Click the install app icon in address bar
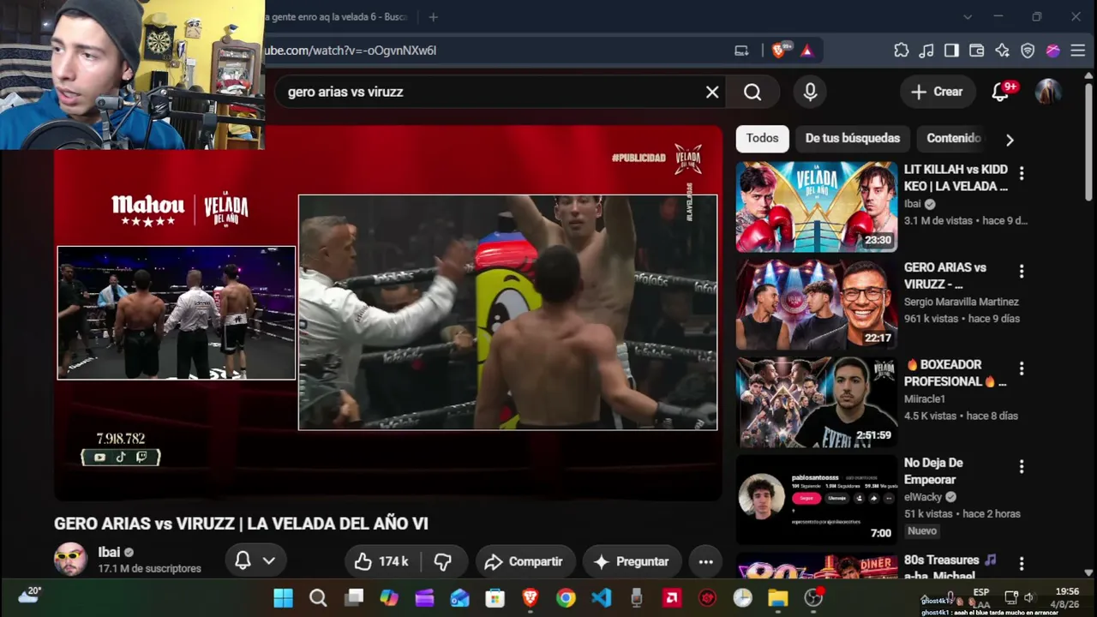 pyautogui.click(x=742, y=51)
